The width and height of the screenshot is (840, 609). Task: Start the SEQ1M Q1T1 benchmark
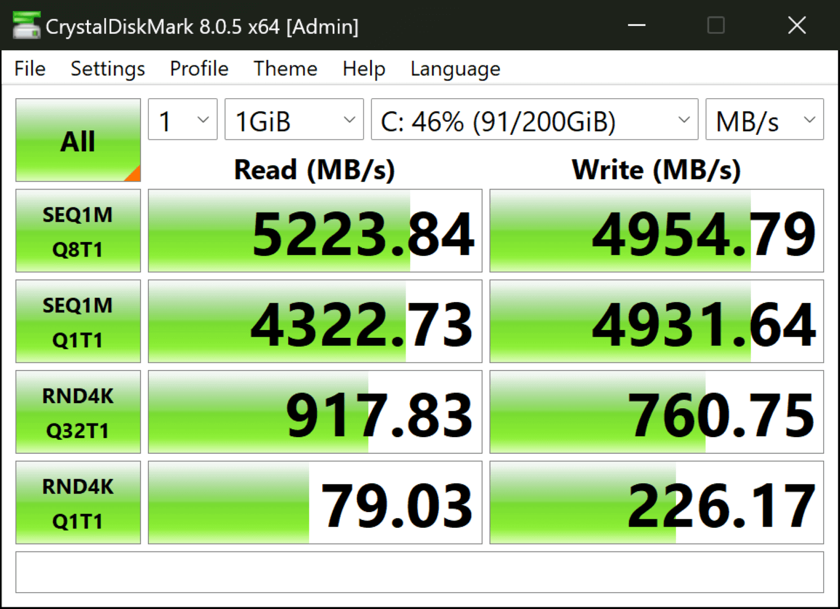pos(78,322)
